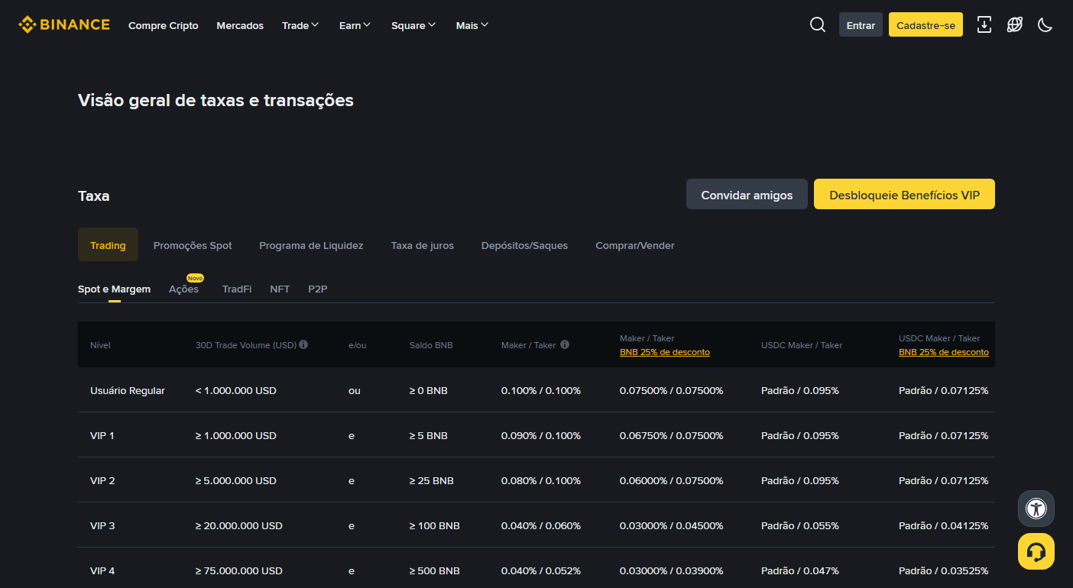Expand the Mais dropdown menu
This screenshot has width=1073, height=588.
pos(472,25)
